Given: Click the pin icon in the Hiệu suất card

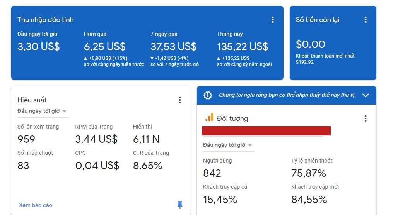Looking at the screenshot, I should coord(180,205).
